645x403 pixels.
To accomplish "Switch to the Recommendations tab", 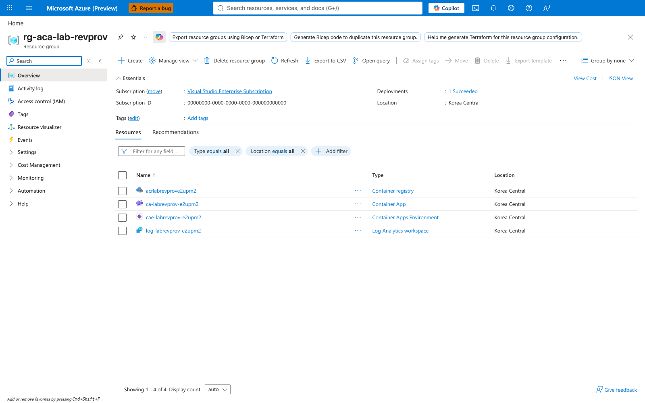I will (x=175, y=132).
